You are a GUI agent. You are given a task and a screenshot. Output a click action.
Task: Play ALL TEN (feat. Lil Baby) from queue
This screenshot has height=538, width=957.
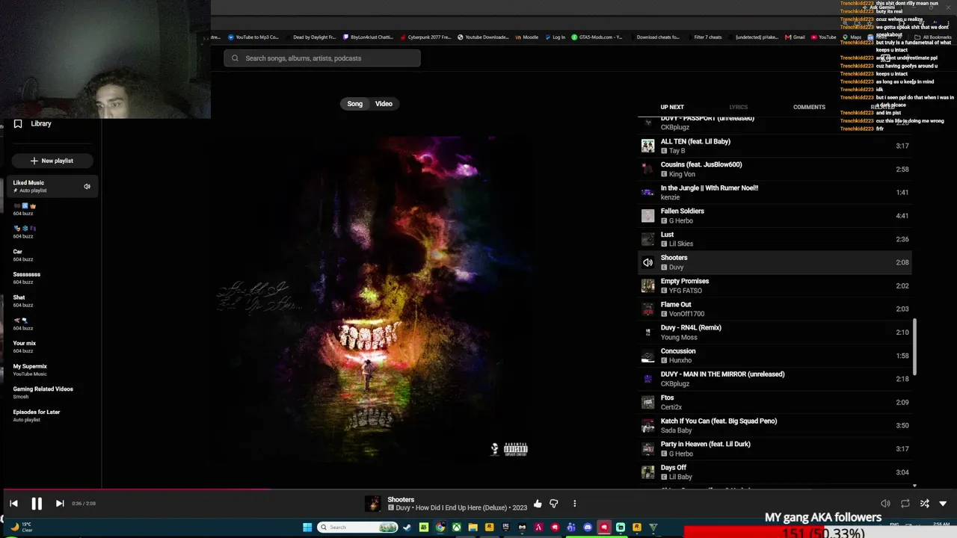tap(775, 146)
